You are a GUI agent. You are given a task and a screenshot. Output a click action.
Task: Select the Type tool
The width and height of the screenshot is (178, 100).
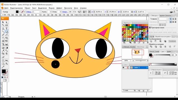coord(6,28)
